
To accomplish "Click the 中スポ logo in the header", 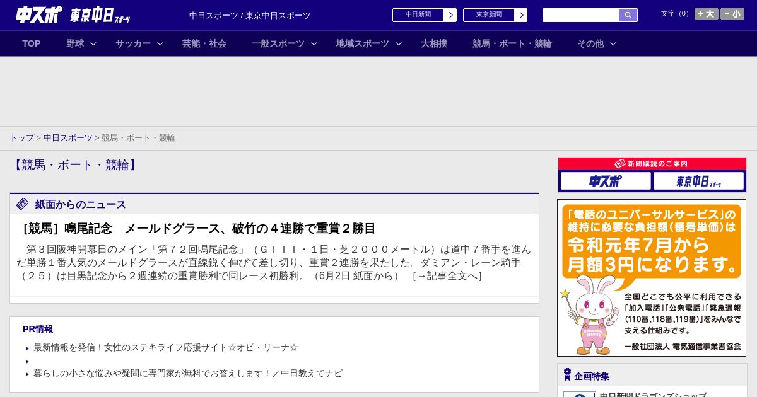I will pos(39,14).
